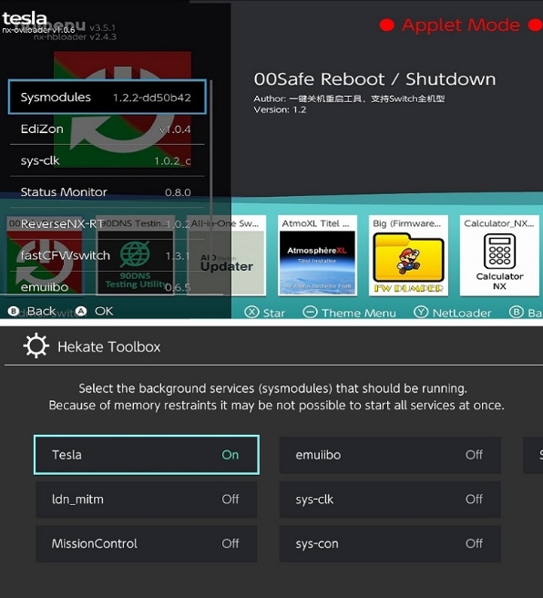Click the Applet Mode red label
The image size is (543, 598).
(x=461, y=26)
